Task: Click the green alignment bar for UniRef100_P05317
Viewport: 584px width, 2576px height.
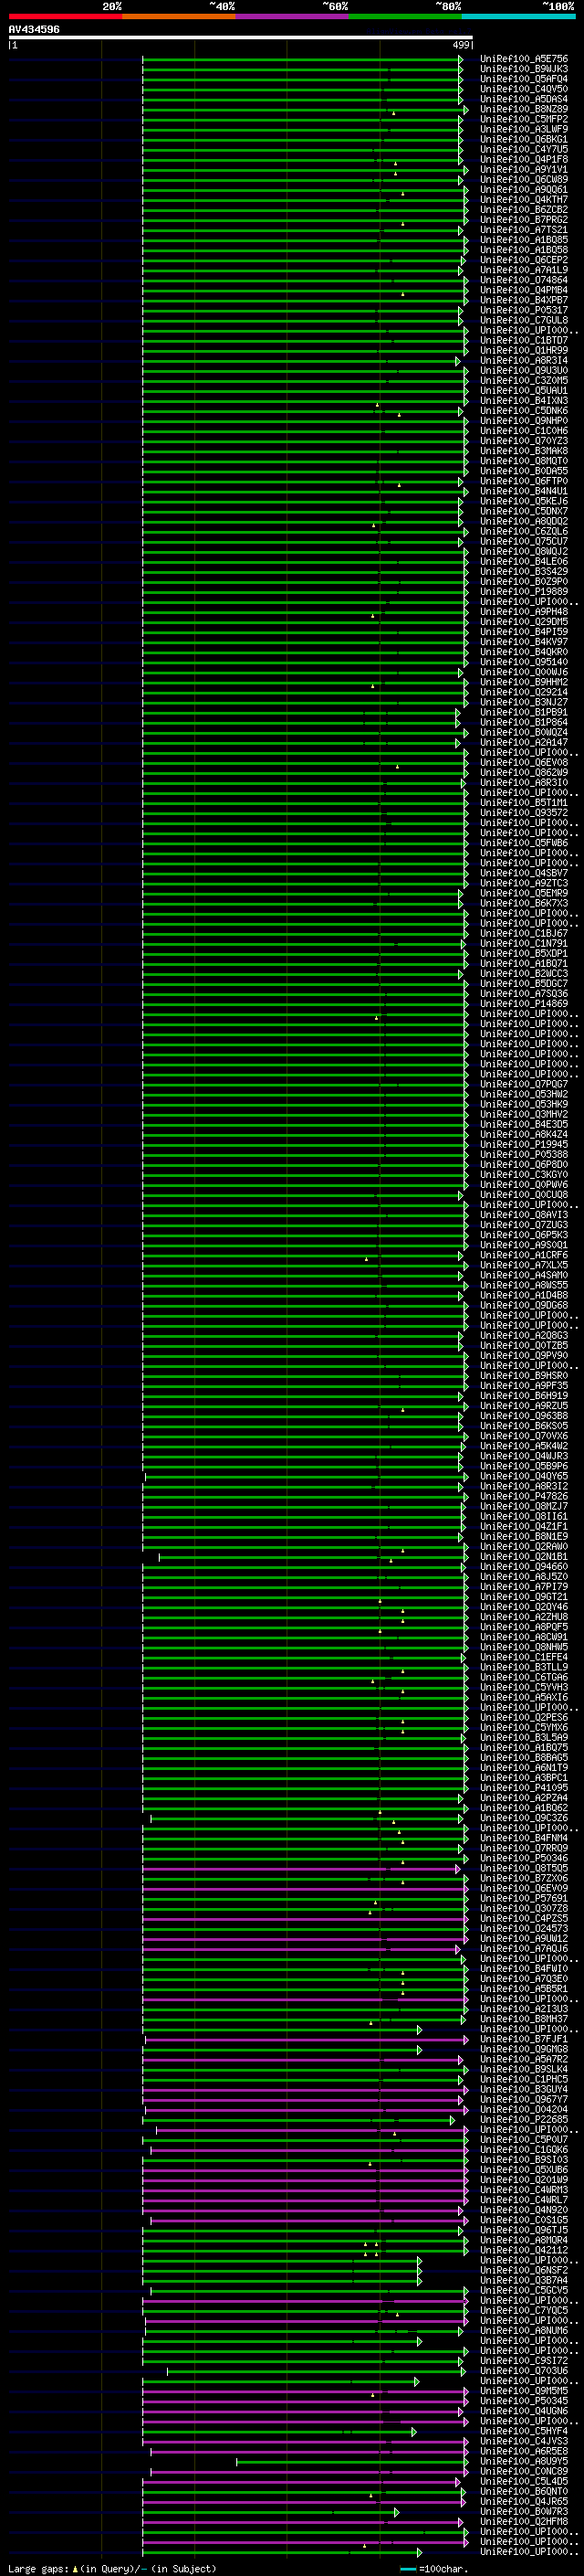Action: 301,310
